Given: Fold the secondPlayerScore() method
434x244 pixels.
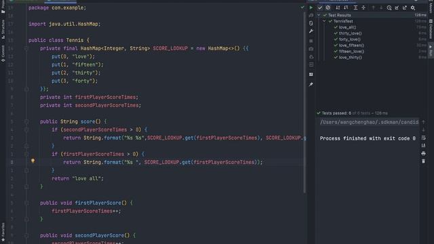Looking at the screenshot, I should tap(26, 236).
